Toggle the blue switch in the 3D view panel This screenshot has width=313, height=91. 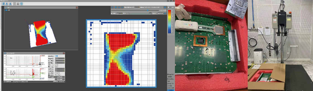pyautogui.click(x=6, y=10)
